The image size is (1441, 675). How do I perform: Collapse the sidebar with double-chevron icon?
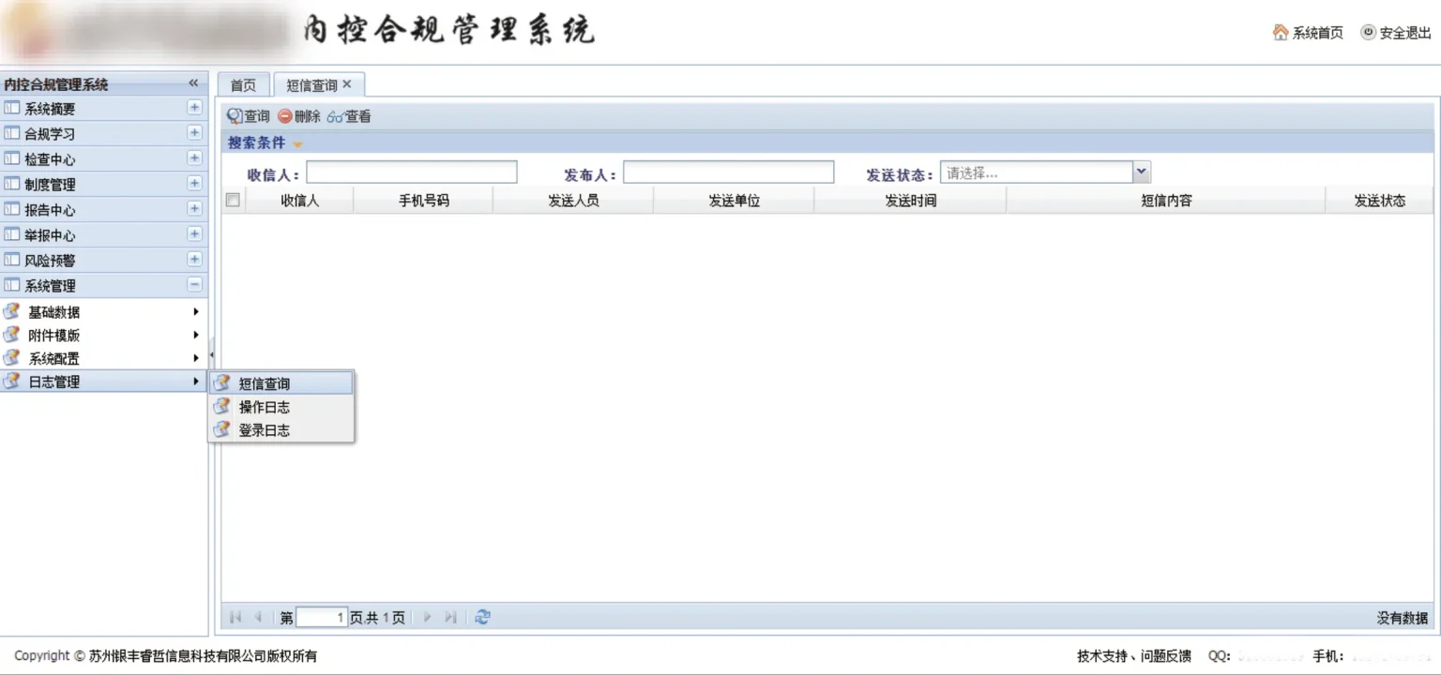coord(193,83)
